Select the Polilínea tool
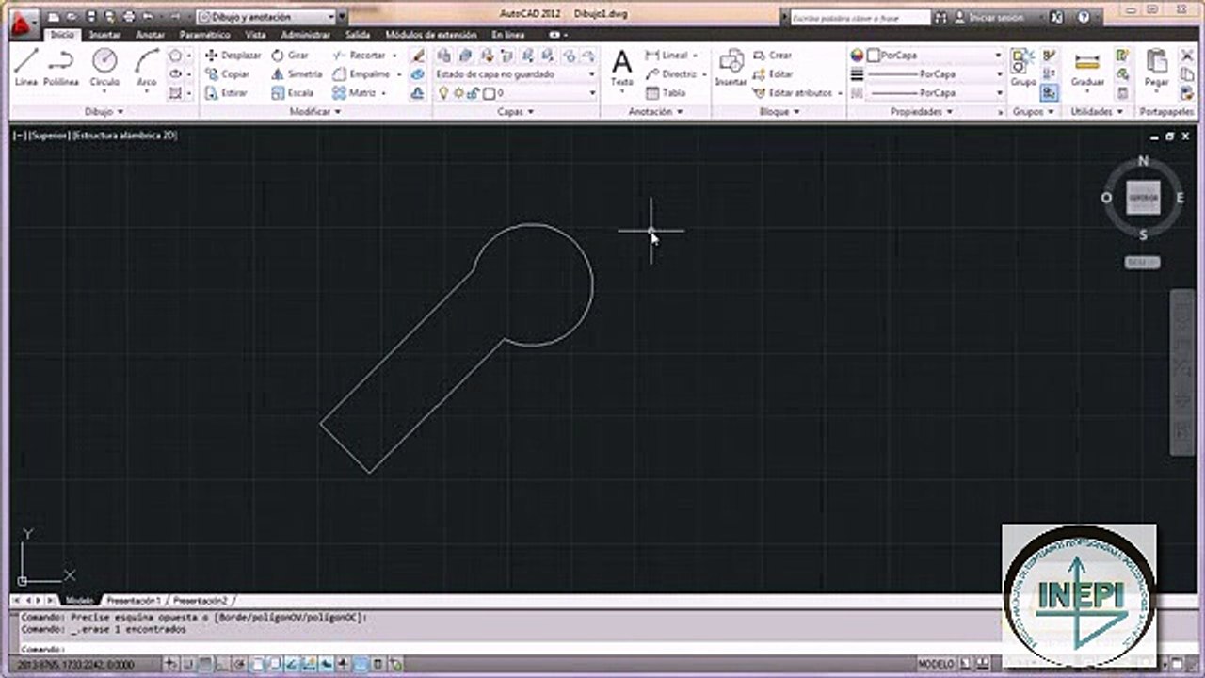 [61, 68]
